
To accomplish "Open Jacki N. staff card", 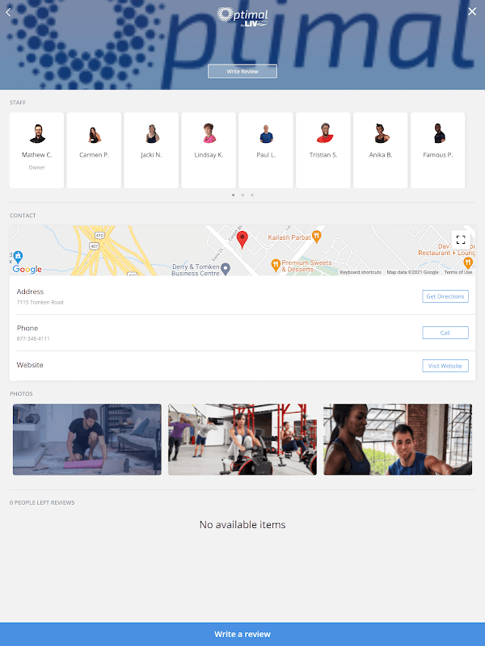I will click(151, 150).
